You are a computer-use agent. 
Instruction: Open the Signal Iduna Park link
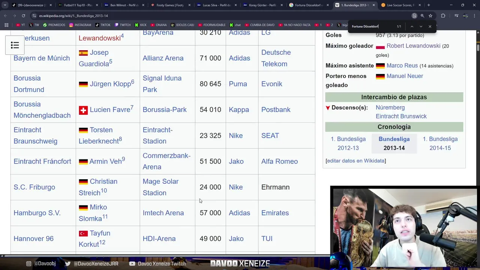[x=162, y=84]
